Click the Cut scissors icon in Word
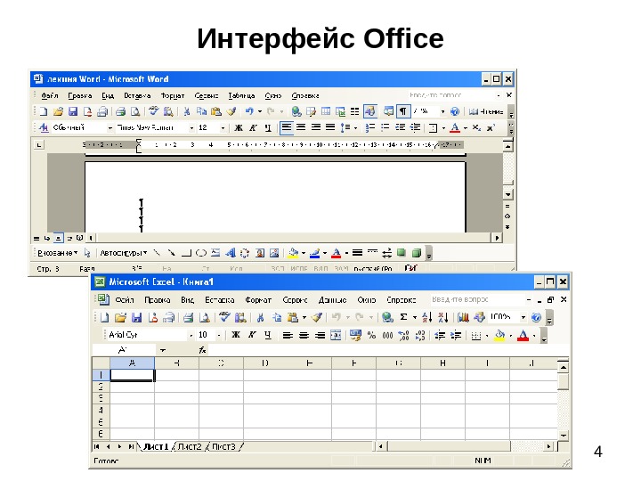The height and width of the screenshot is (481, 641). click(186, 111)
